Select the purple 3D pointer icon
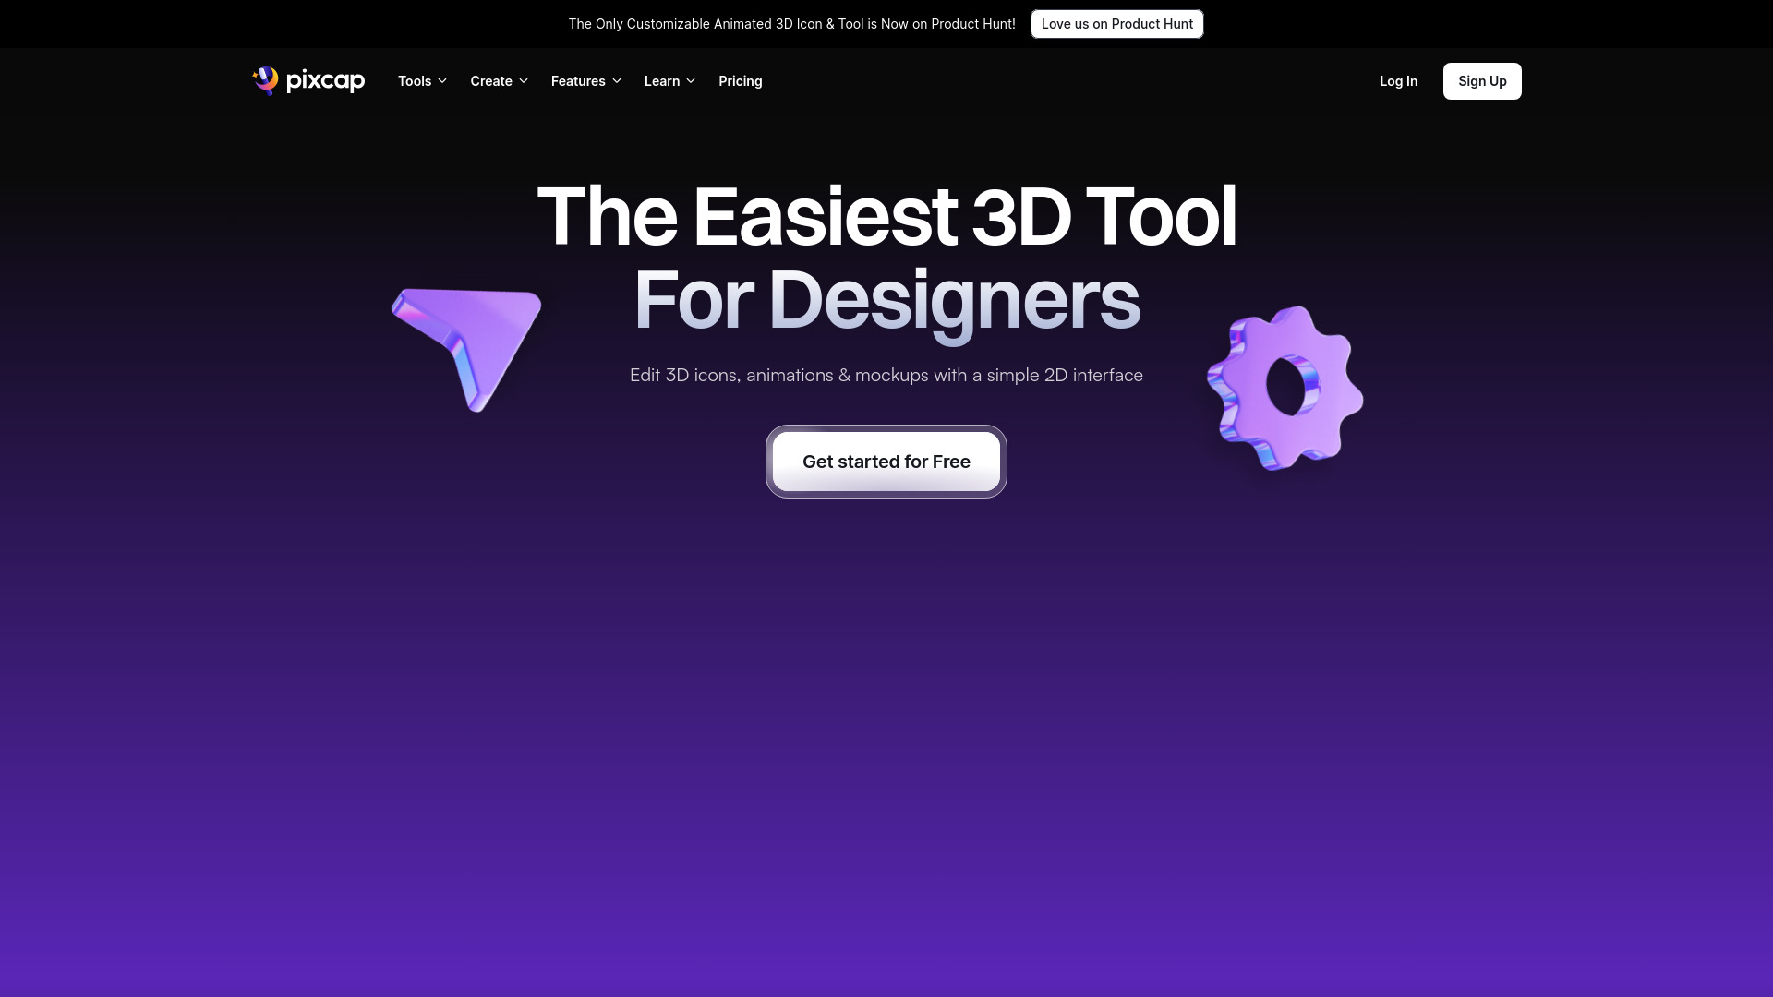Viewport: 1773px width, 997px height. click(471, 347)
